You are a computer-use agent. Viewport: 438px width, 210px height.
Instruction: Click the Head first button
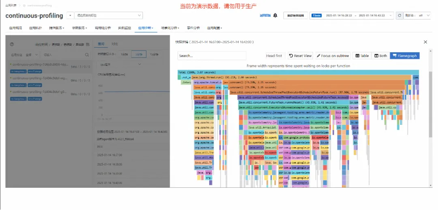point(274,56)
